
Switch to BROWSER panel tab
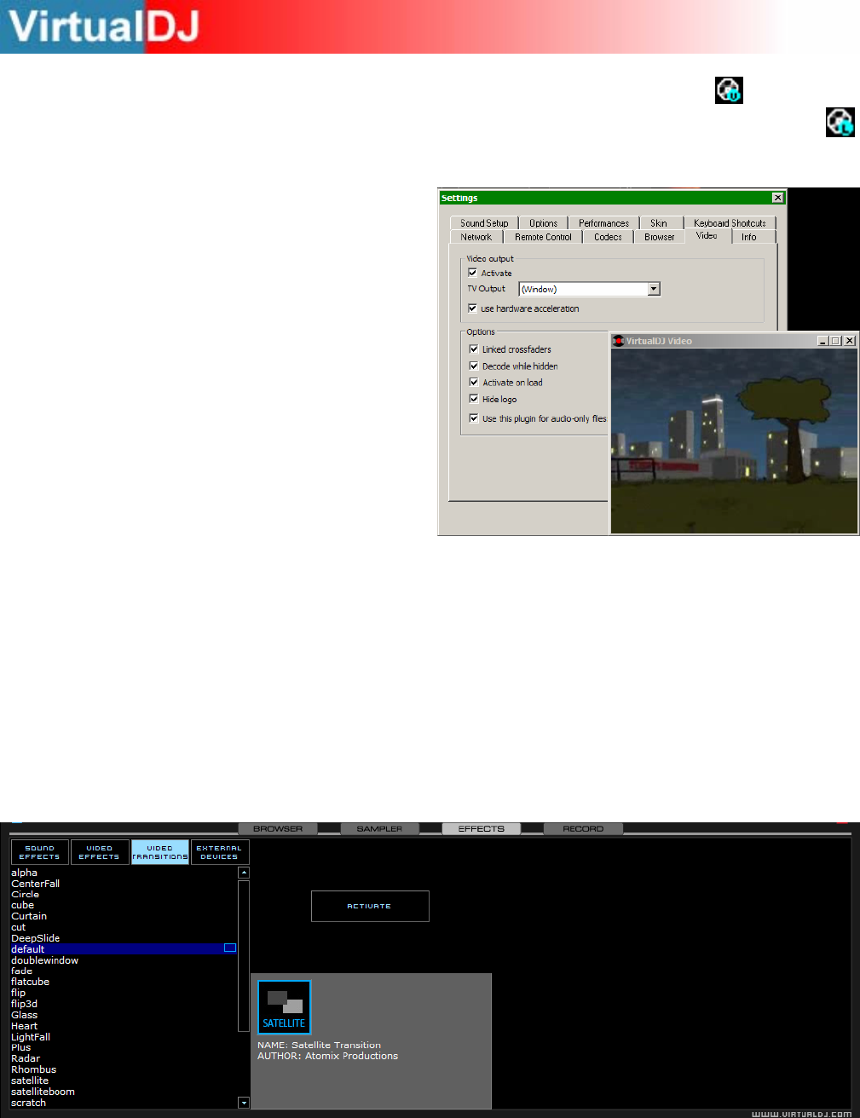point(278,828)
